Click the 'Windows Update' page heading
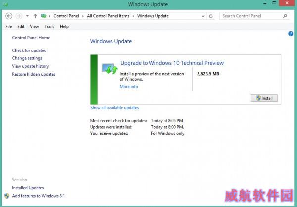Screen dimensions: 297x207 (110, 41)
